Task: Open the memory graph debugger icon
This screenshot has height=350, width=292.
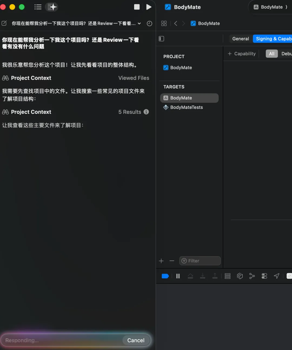Action: tap(252, 276)
